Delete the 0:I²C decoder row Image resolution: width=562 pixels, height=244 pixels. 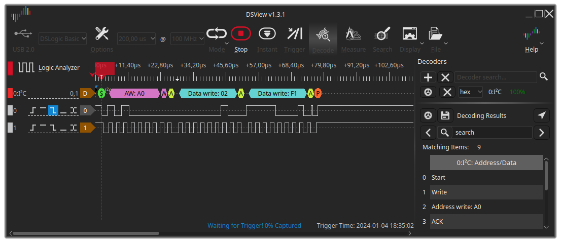tap(447, 92)
